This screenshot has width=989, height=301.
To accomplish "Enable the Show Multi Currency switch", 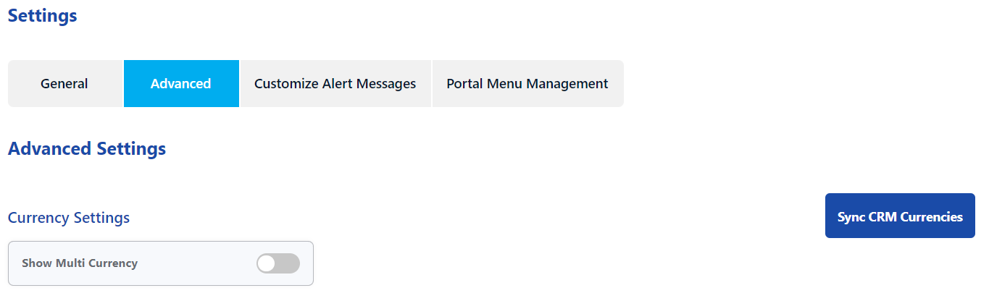I will pos(278,263).
